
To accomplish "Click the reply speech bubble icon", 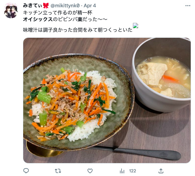I will [x=26, y=171].
